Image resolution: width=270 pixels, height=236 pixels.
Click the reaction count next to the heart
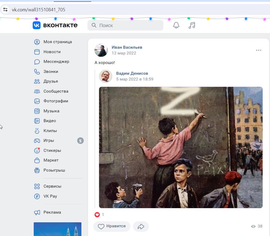coord(103,215)
